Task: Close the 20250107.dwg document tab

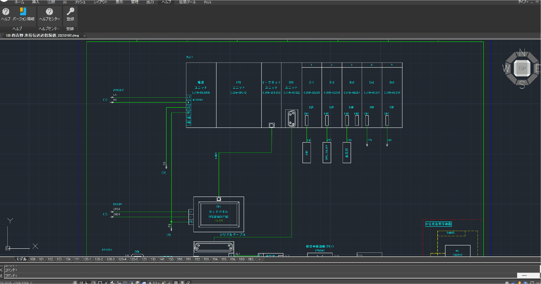Action: 85,36
